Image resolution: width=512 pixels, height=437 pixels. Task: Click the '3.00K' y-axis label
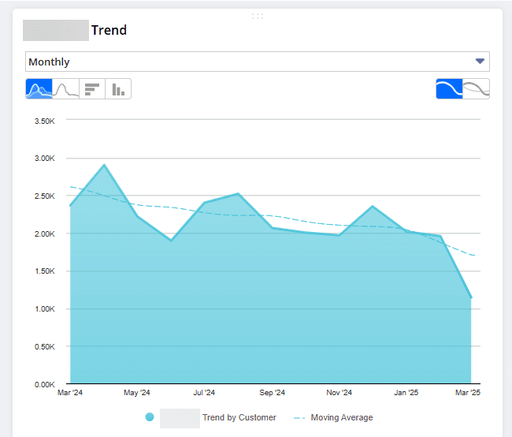coord(45,159)
